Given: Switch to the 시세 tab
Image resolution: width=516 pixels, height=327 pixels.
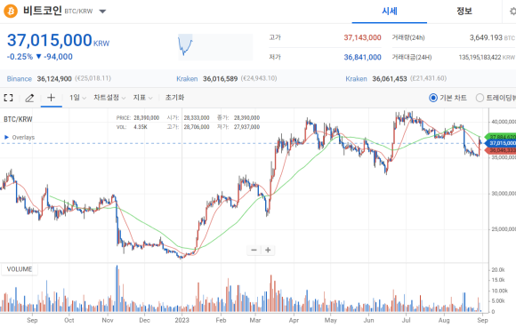Looking at the screenshot, I should 390,12.
